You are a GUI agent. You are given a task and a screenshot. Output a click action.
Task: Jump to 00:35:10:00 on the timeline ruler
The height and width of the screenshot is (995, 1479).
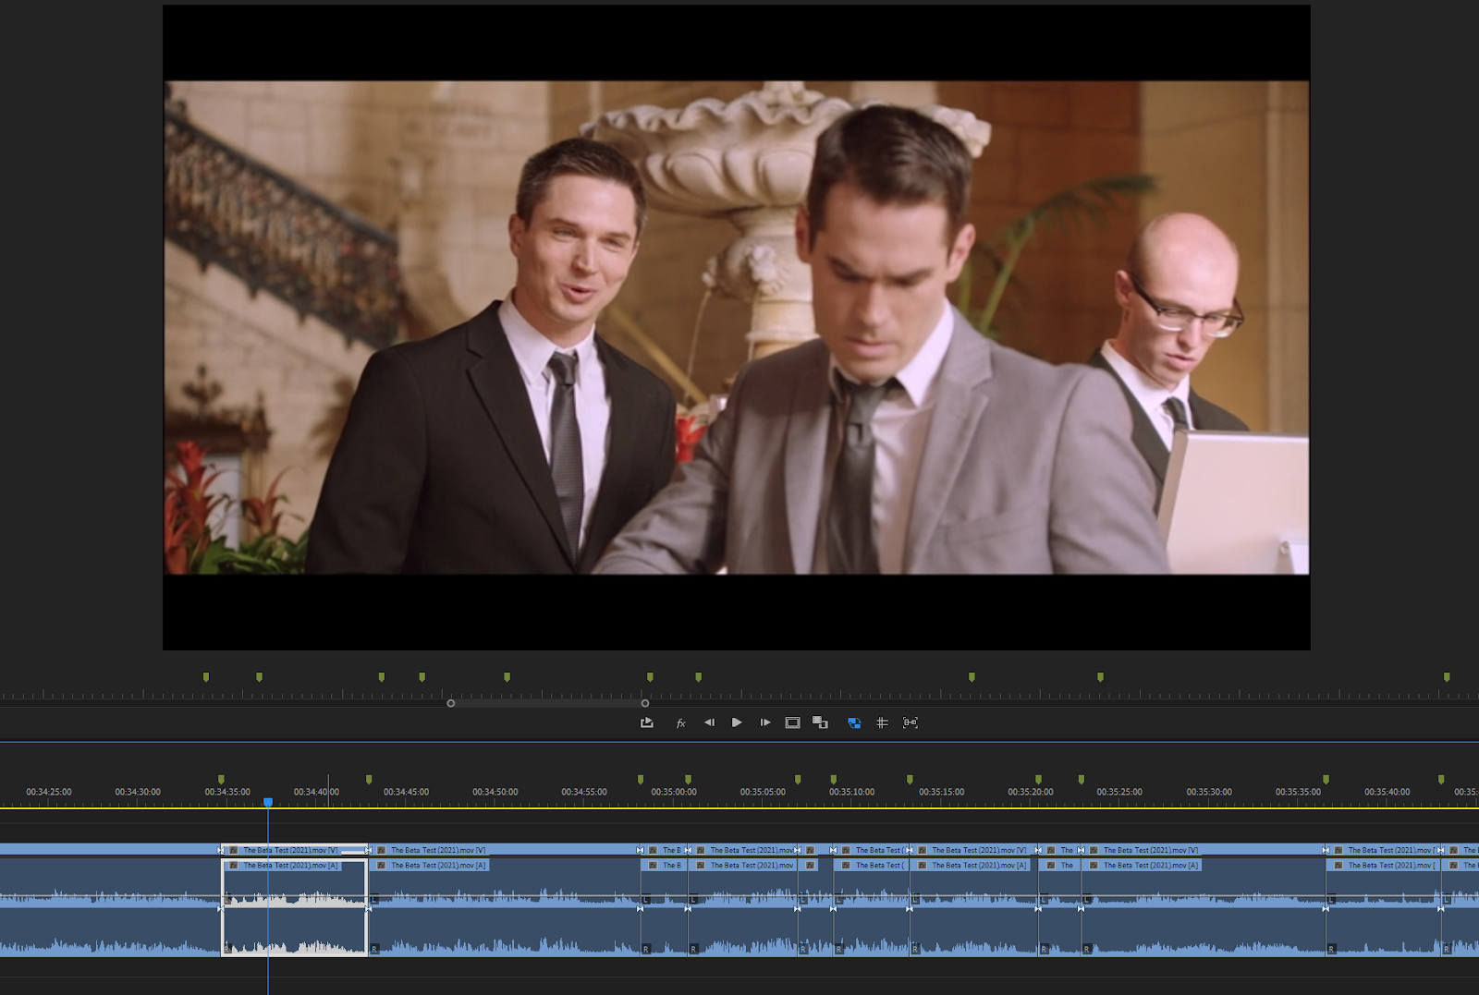[852, 792]
